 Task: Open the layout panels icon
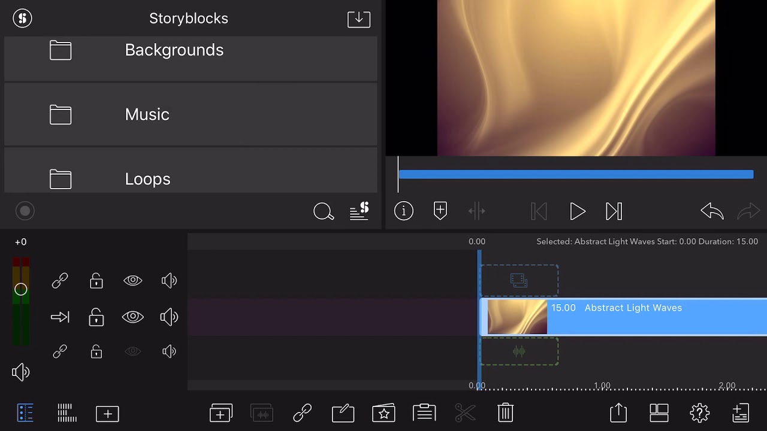pos(659,413)
